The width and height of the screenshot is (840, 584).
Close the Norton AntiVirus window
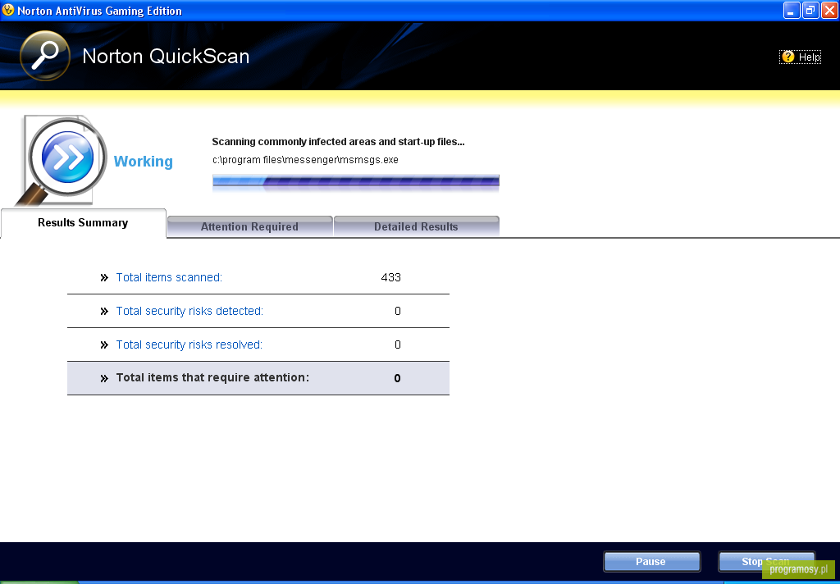tap(829, 10)
